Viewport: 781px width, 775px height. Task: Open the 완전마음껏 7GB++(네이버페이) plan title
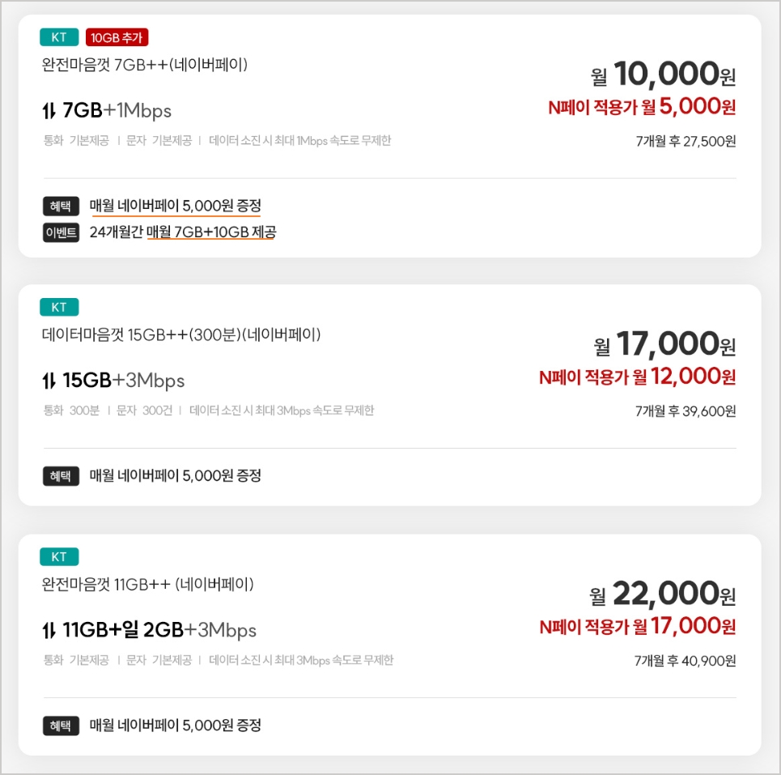point(144,65)
